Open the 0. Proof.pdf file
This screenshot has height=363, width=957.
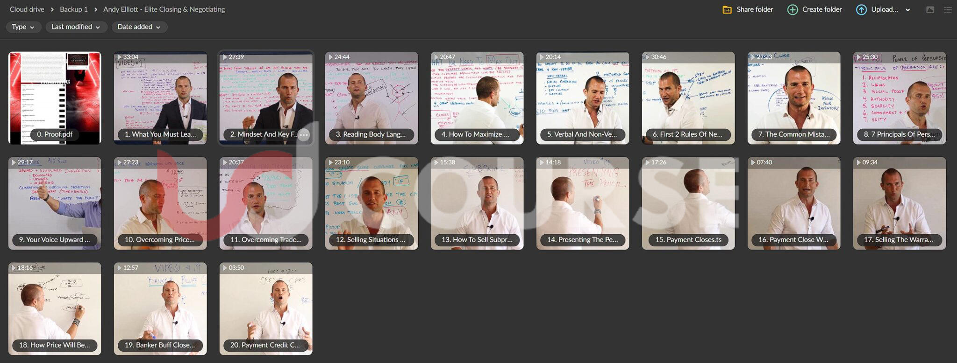[55, 98]
